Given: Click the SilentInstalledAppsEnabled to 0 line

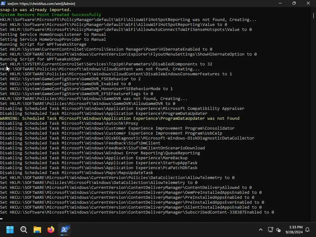Looking at the screenshot, I should [131, 207].
